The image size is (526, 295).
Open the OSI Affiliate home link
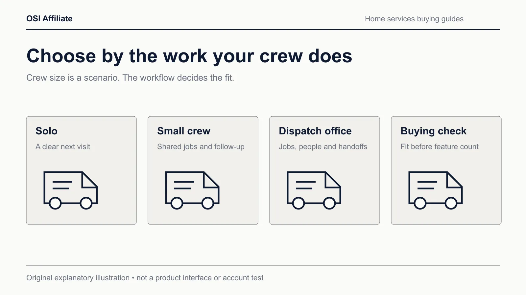(x=49, y=19)
